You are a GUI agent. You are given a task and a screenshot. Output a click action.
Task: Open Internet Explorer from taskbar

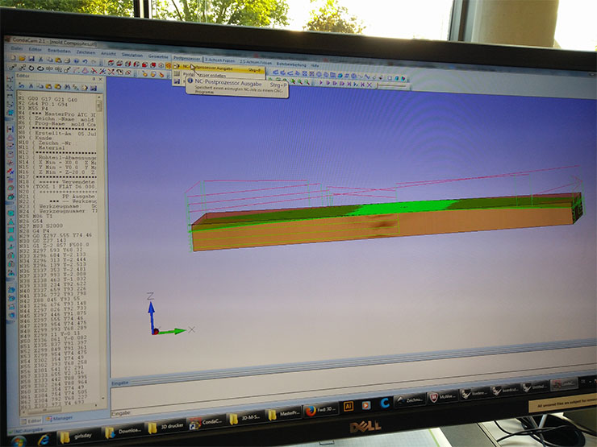(44, 440)
